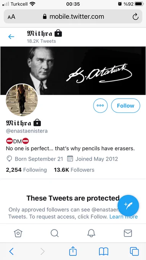This screenshot has height=260, width=146.
Task: Tap the compose tweet floating button
Action: 129,206
